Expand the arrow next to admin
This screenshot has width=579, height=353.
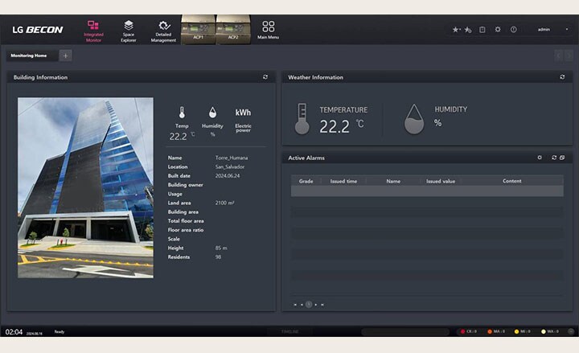pos(567,30)
